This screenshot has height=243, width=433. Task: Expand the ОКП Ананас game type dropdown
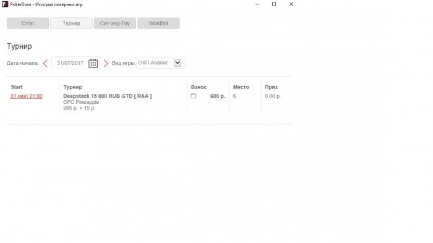(x=178, y=62)
